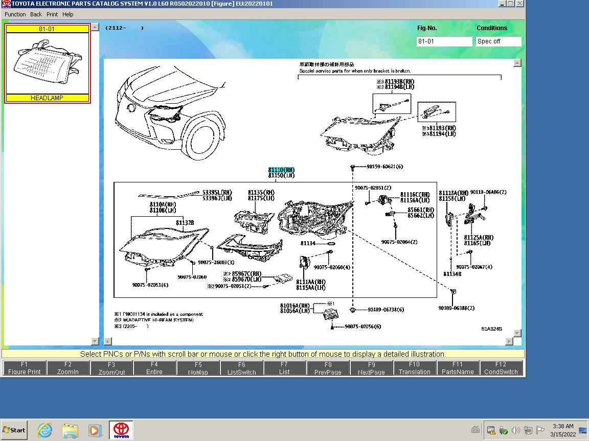Click F12 CondSwitch button
This screenshot has height=441, width=589.
pyautogui.click(x=501, y=368)
